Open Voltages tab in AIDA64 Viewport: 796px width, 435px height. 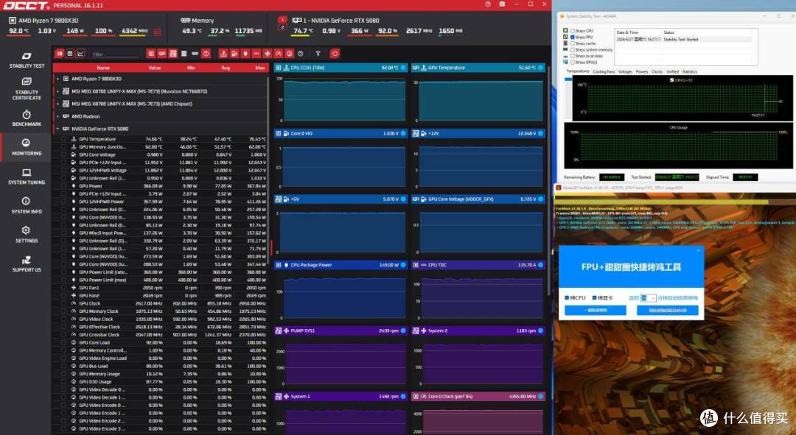[625, 71]
